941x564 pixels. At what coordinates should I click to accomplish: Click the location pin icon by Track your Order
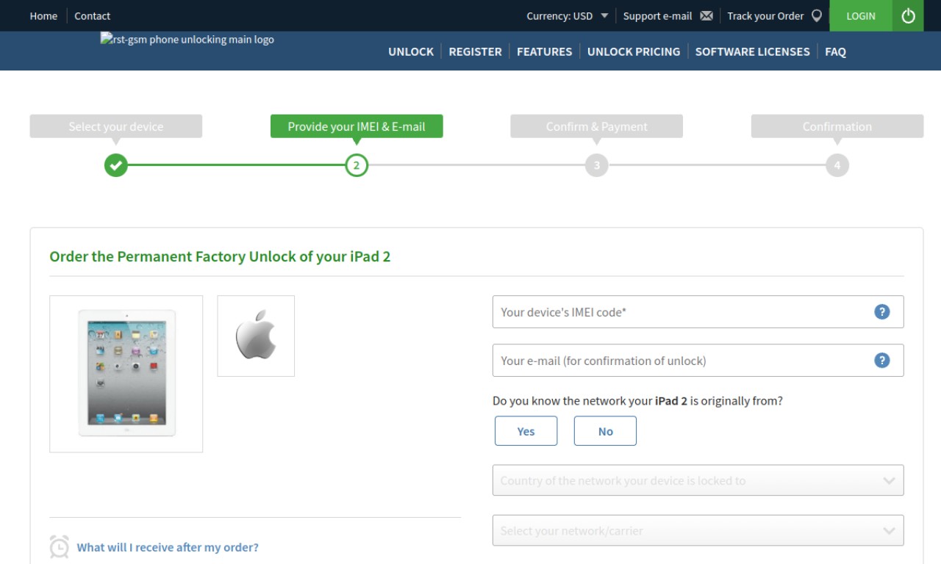click(816, 16)
